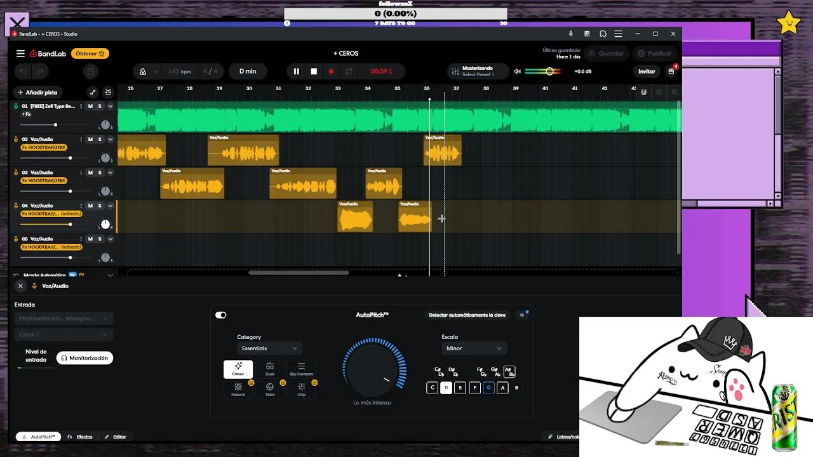Image resolution: width=813 pixels, height=457 pixels.
Task: Start recording with the red record button
Action: coord(331,72)
